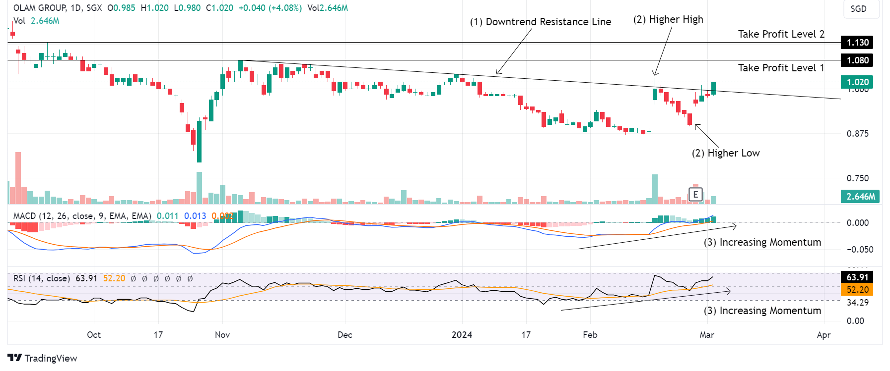
Task: Click the "(2) Higher Low" text
Action: tap(726, 153)
